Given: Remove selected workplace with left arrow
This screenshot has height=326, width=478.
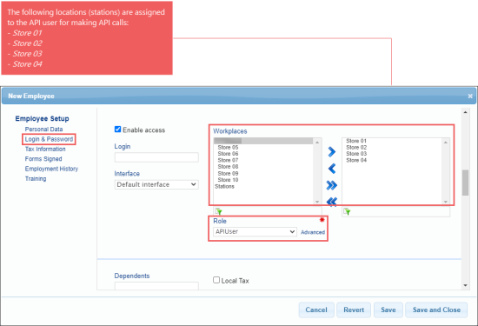Looking at the screenshot, I should coord(331,169).
